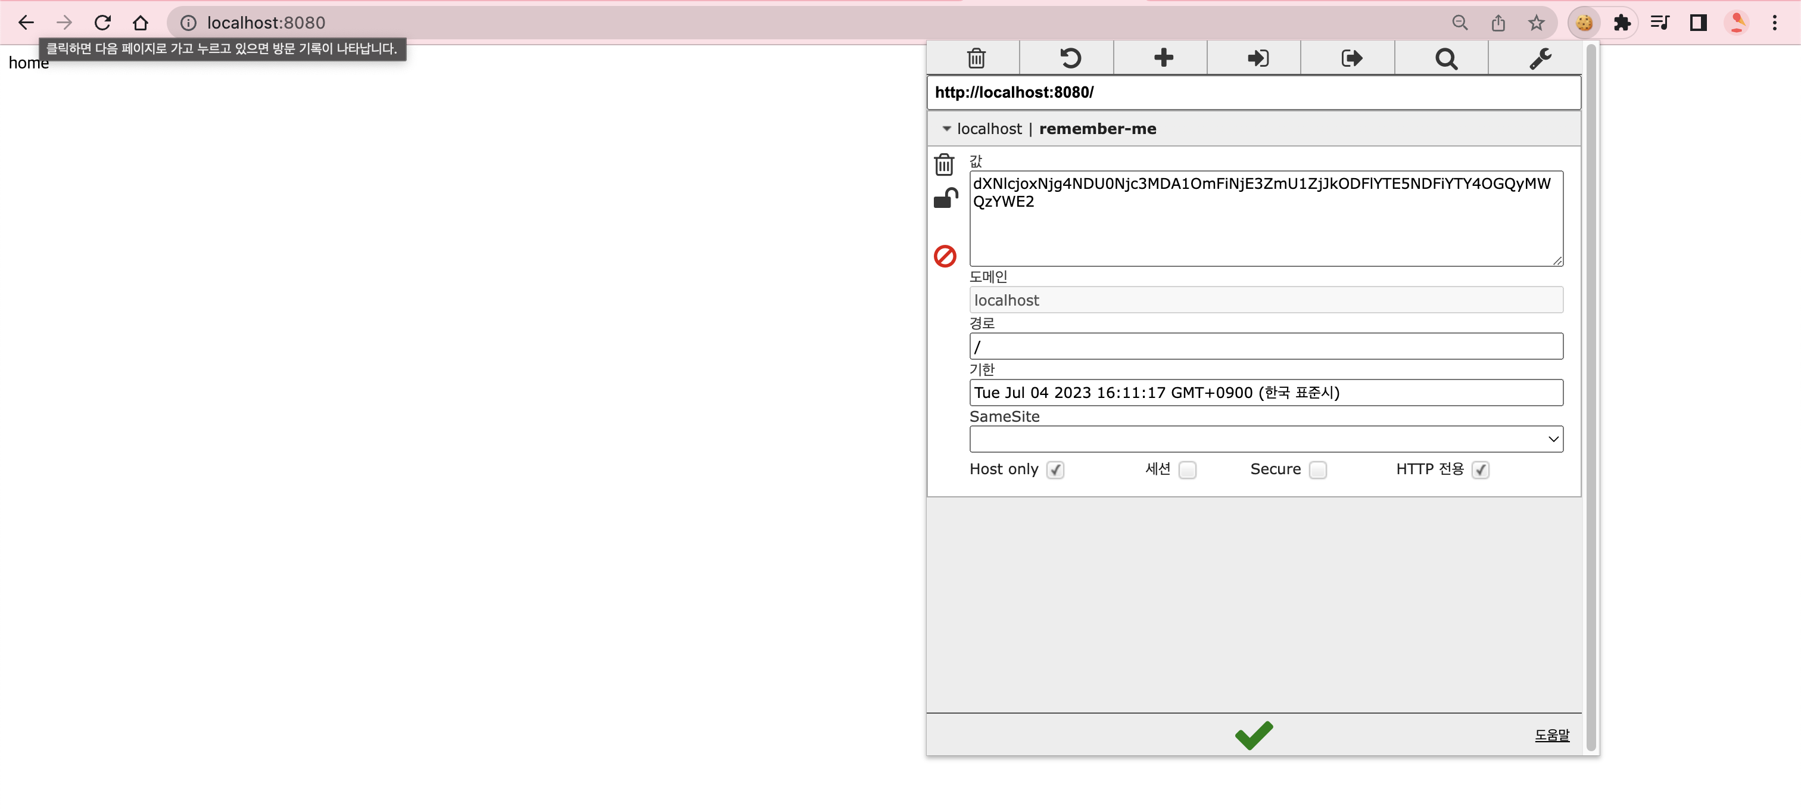Open the Chrome extensions puzzle icon
The image size is (1801, 809).
[x=1622, y=23]
